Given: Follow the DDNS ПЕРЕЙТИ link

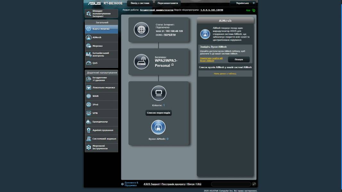Looking at the screenshot, I should pos(170,35).
